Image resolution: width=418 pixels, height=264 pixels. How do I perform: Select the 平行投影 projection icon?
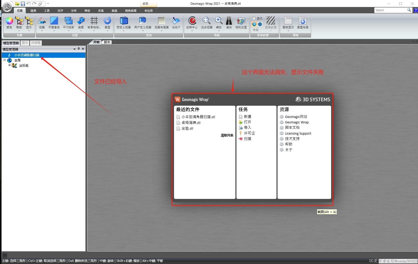coord(68,21)
